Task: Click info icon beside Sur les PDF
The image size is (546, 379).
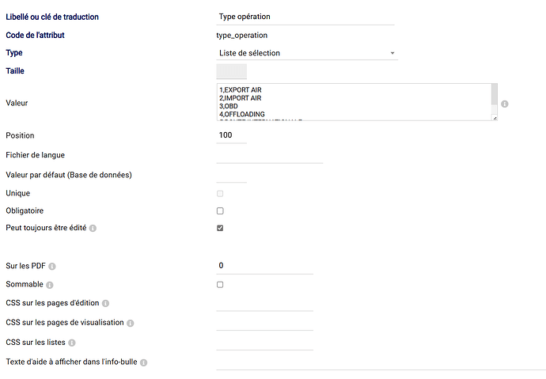Action: (x=52, y=266)
